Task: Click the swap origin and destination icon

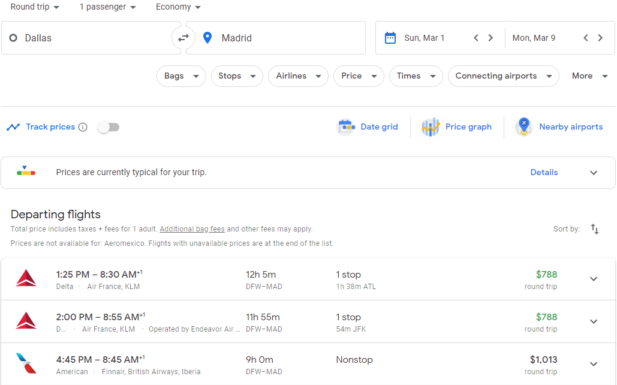Action: pos(183,37)
